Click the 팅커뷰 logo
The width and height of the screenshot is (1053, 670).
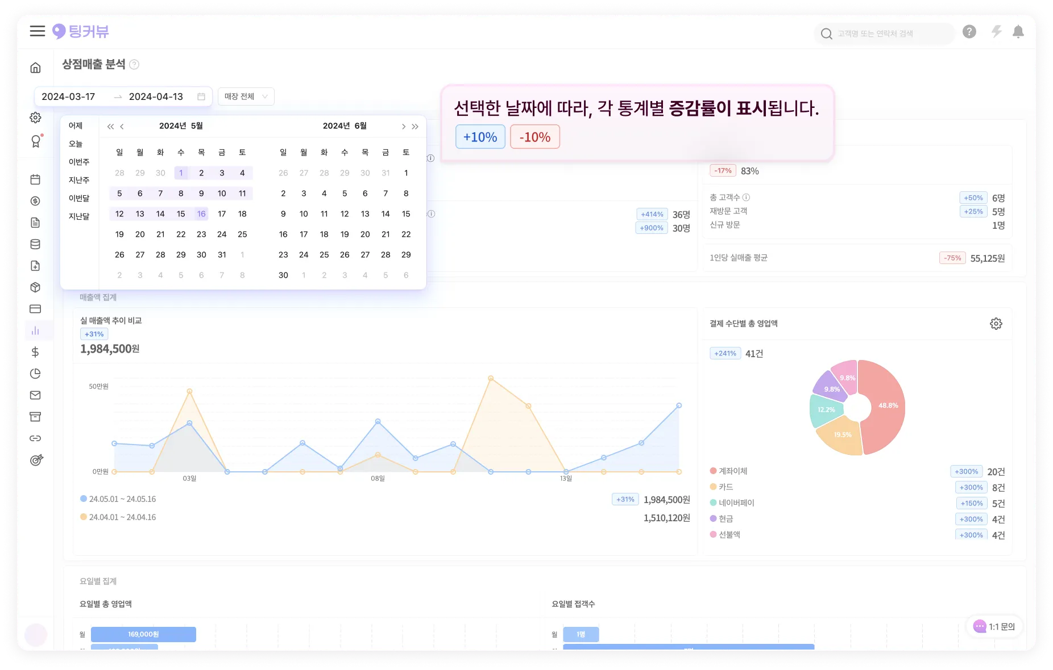(80, 31)
